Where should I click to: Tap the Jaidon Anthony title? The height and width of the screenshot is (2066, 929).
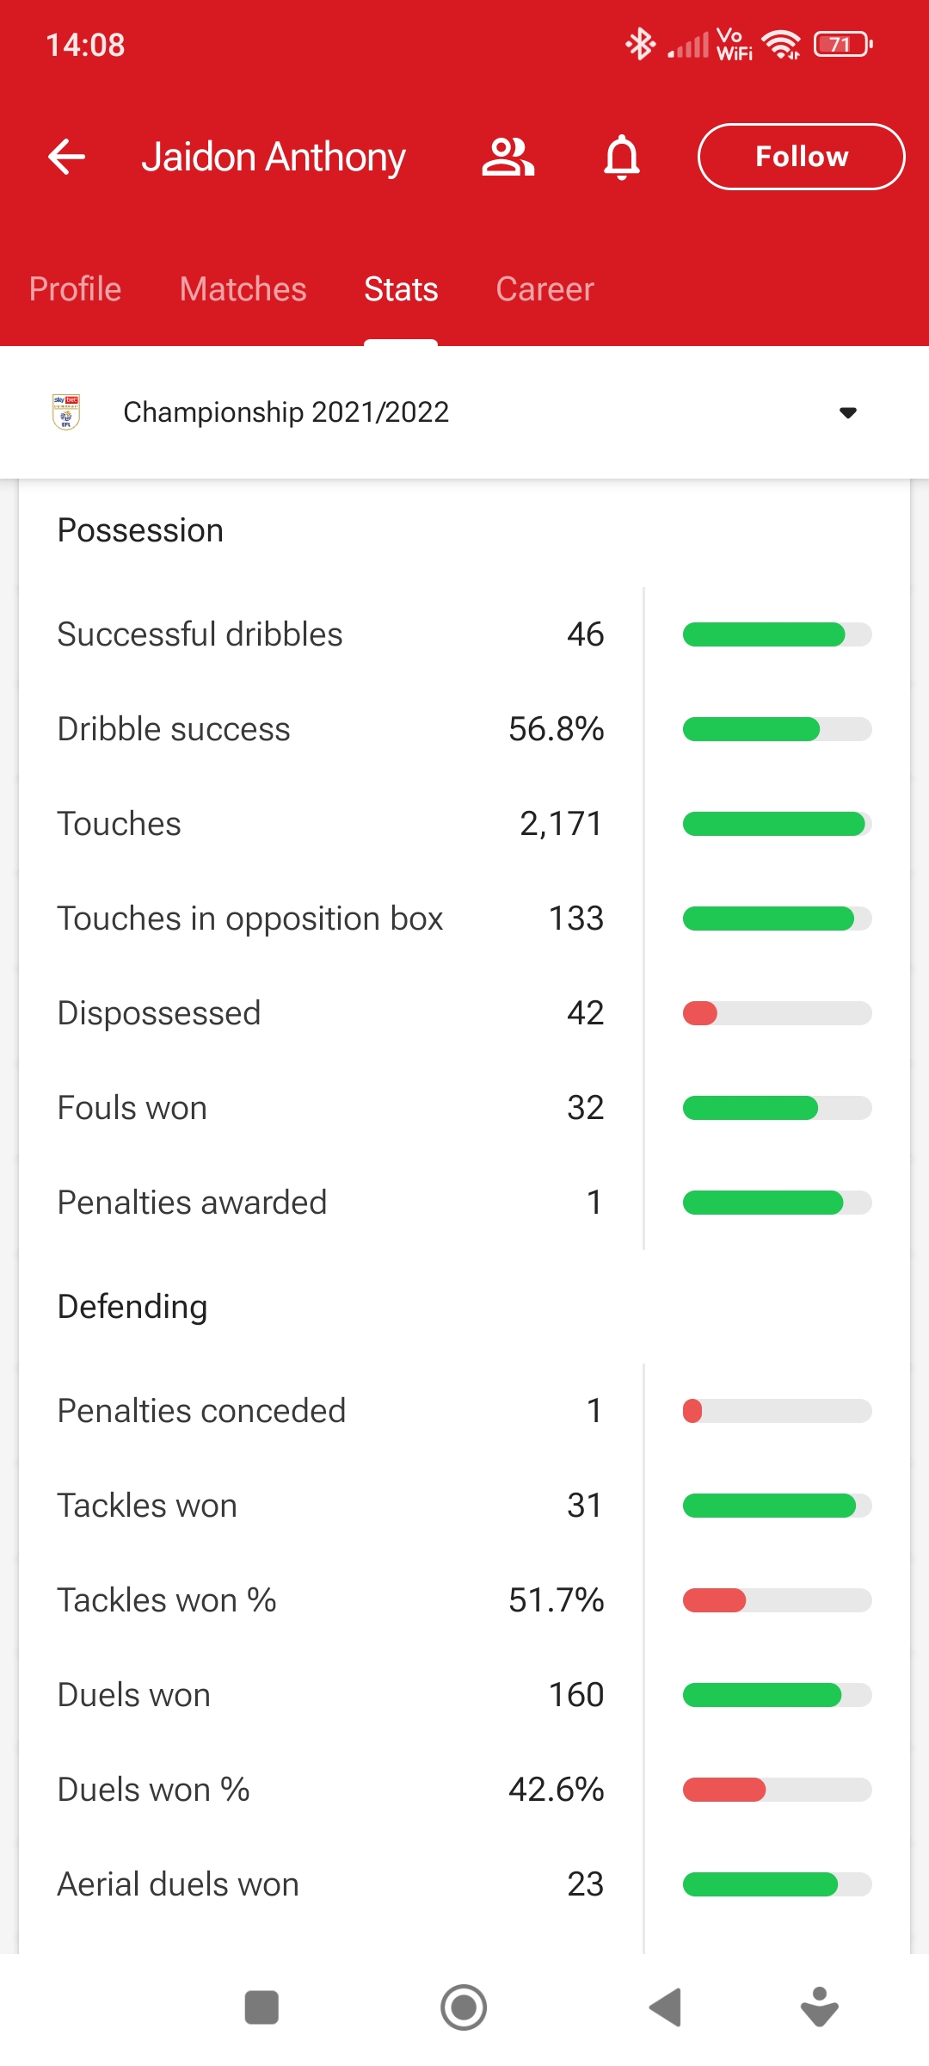point(274,157)
